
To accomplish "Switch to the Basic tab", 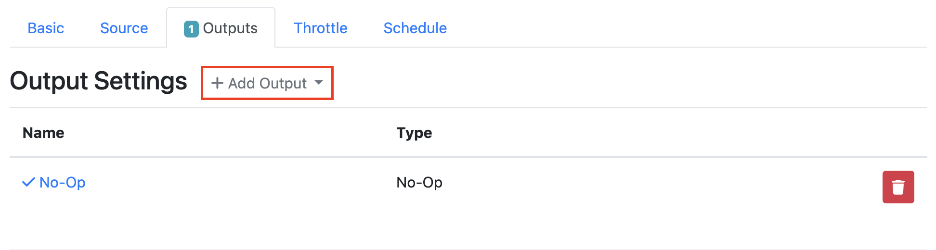I will [x=46, y=28].
